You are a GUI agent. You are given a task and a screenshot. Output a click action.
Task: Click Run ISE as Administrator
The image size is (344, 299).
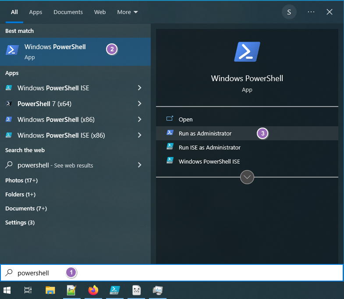(209, 147)
